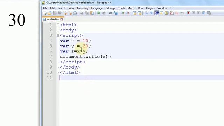Toggle synchronize horizontal scrolling icon
224x126 pixels.
(x=140, y=13)
